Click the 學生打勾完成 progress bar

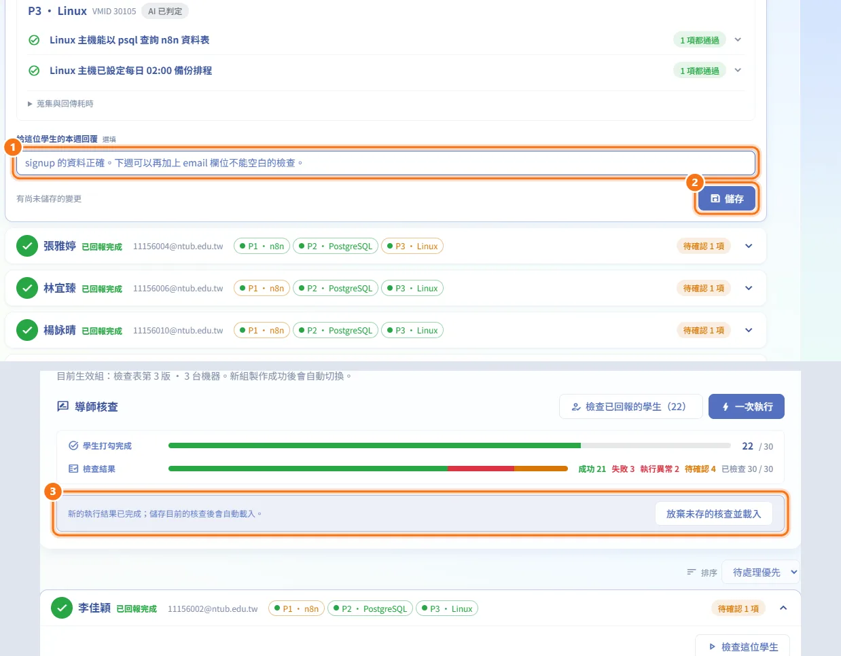[450, 445]
